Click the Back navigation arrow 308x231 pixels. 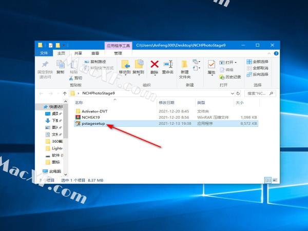click(41, 93)
